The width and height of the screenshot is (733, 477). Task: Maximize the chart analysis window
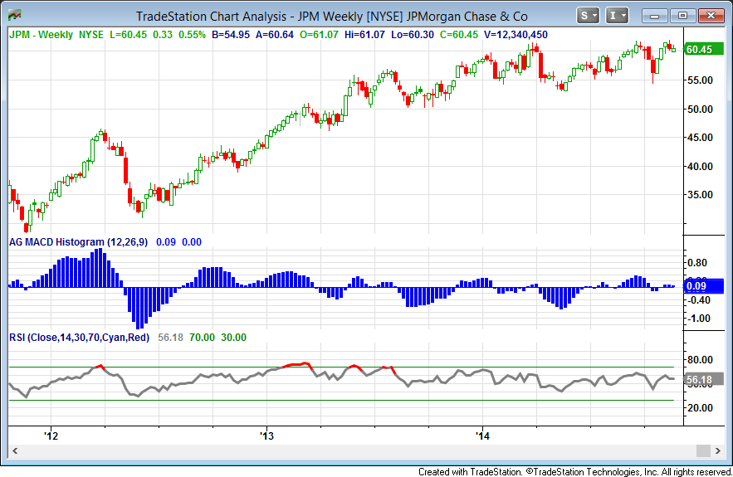pyautogui.click(x=682, y=16)
